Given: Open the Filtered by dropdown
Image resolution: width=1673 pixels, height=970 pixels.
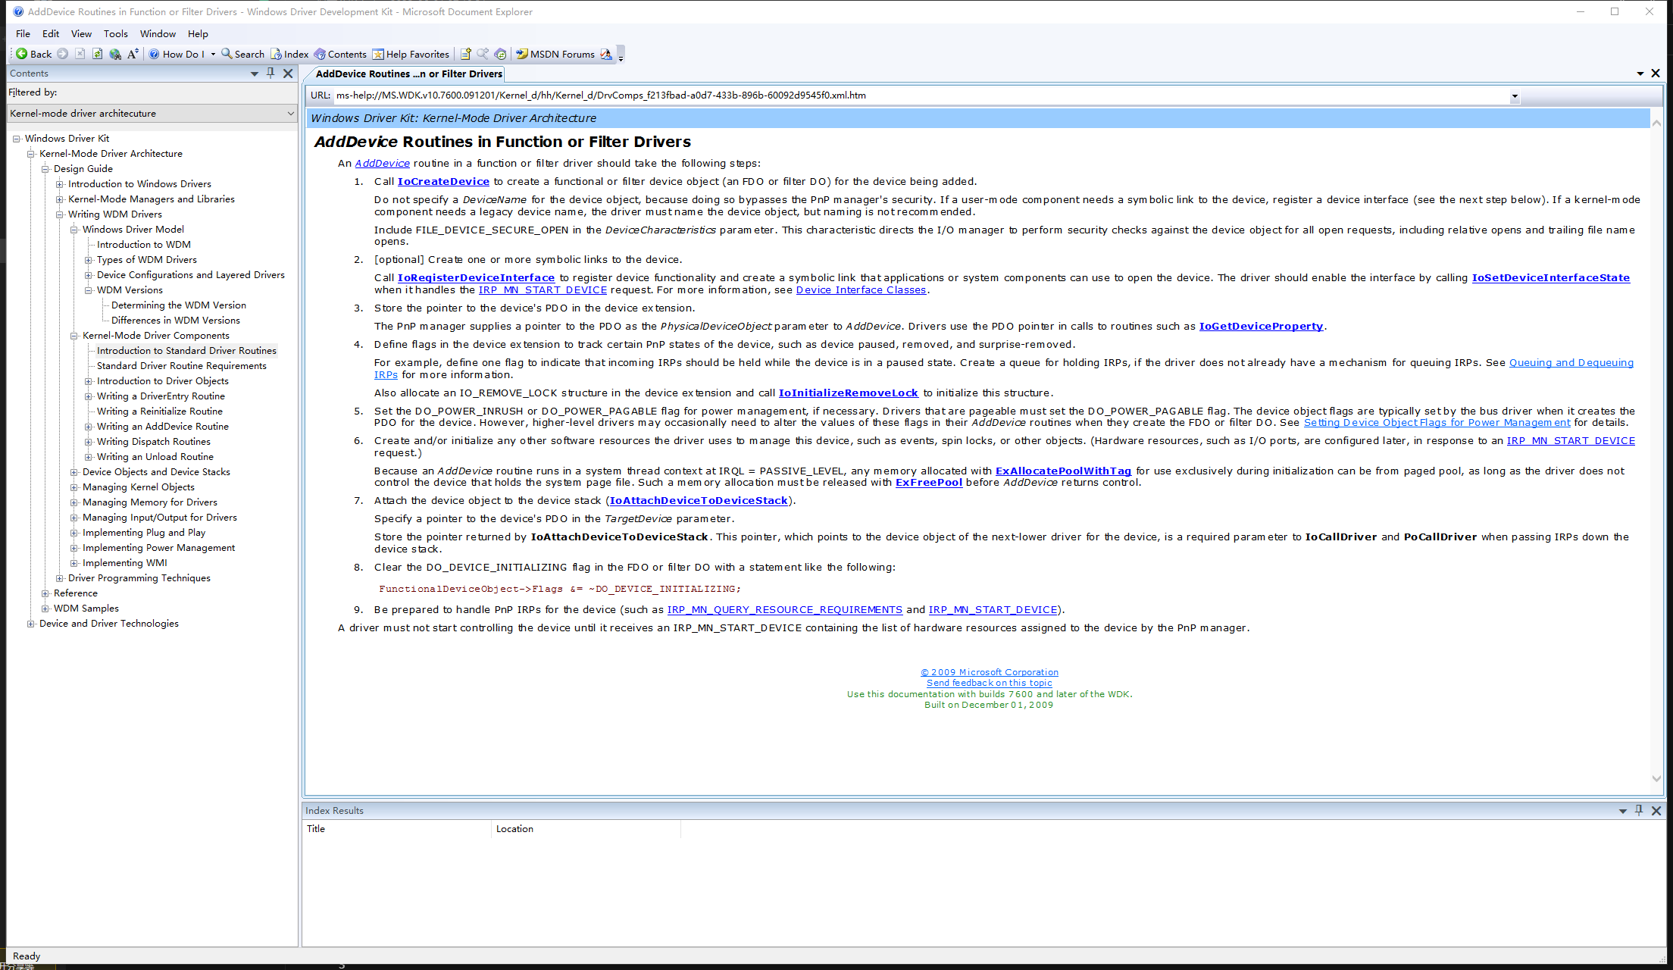Looking at the screenshot, I should (x=290, y=113).
